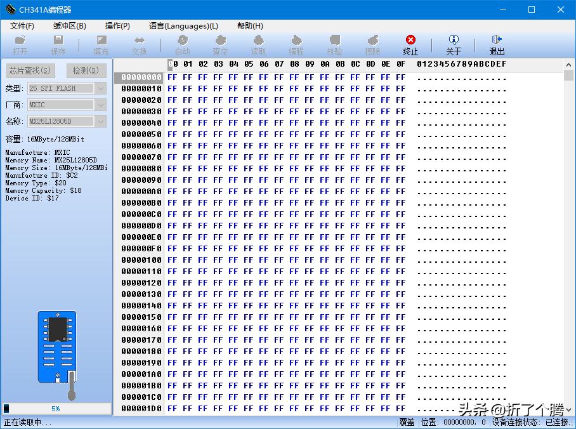Click the 容量: 16MByte/128MBit label
The height and width of the screenshot is (429, 576).
44,140
